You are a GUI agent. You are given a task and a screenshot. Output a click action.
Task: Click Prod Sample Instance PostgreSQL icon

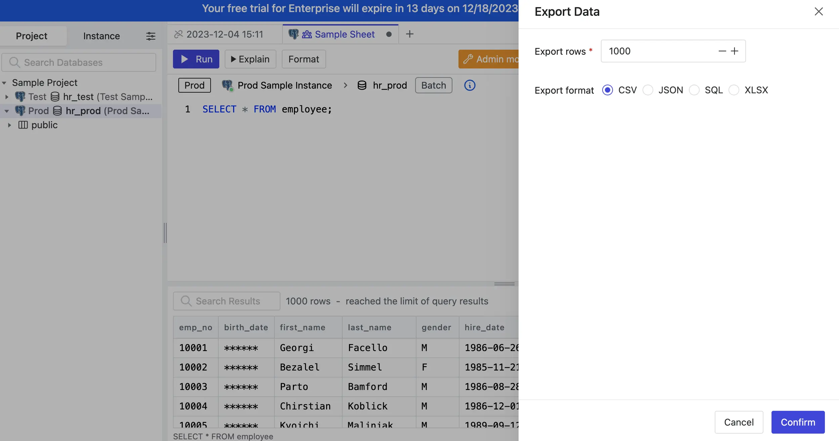(227, 85)
